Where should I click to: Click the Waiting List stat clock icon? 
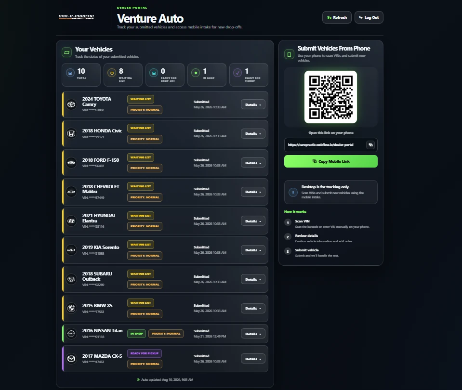[112, 73]
